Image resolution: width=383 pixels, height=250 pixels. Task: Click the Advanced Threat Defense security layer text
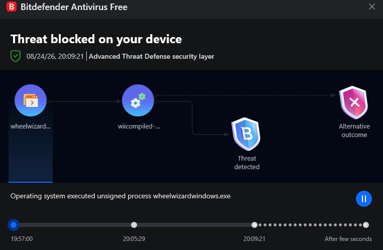[x=152, y=56]
